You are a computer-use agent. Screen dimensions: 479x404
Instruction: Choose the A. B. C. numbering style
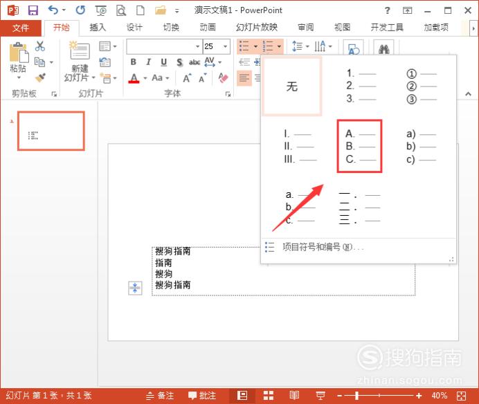[359, 146]
